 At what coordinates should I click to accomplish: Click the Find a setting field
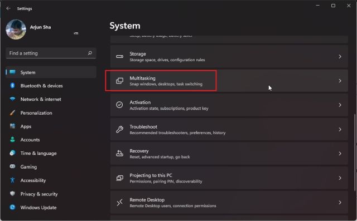click(x=51, y=53)
